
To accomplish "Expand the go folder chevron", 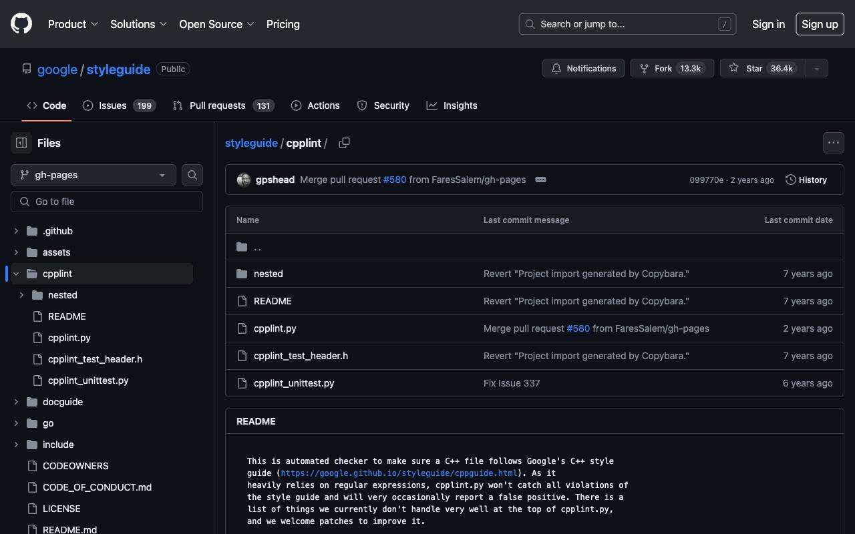I will [x=16, y=423].
